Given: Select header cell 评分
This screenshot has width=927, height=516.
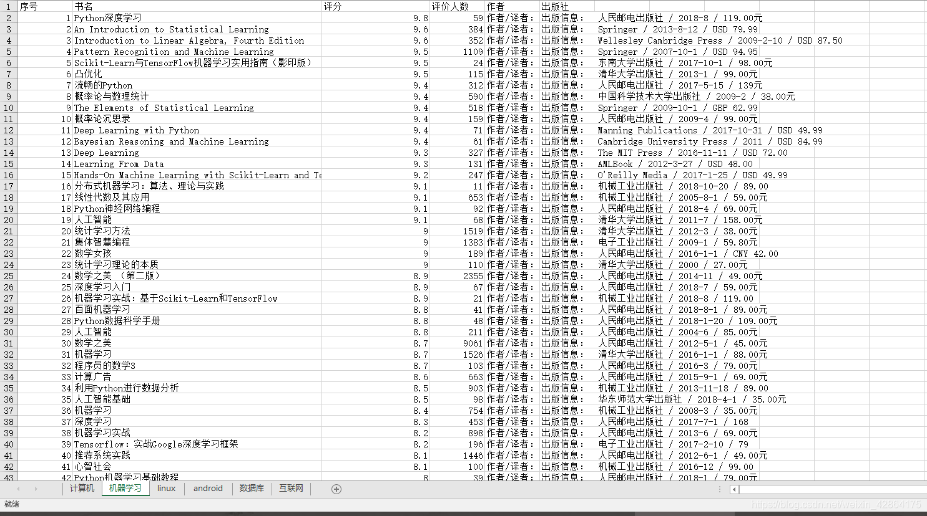Looking at the screenshot, I should pyautogui.click(x=376, y=6).
